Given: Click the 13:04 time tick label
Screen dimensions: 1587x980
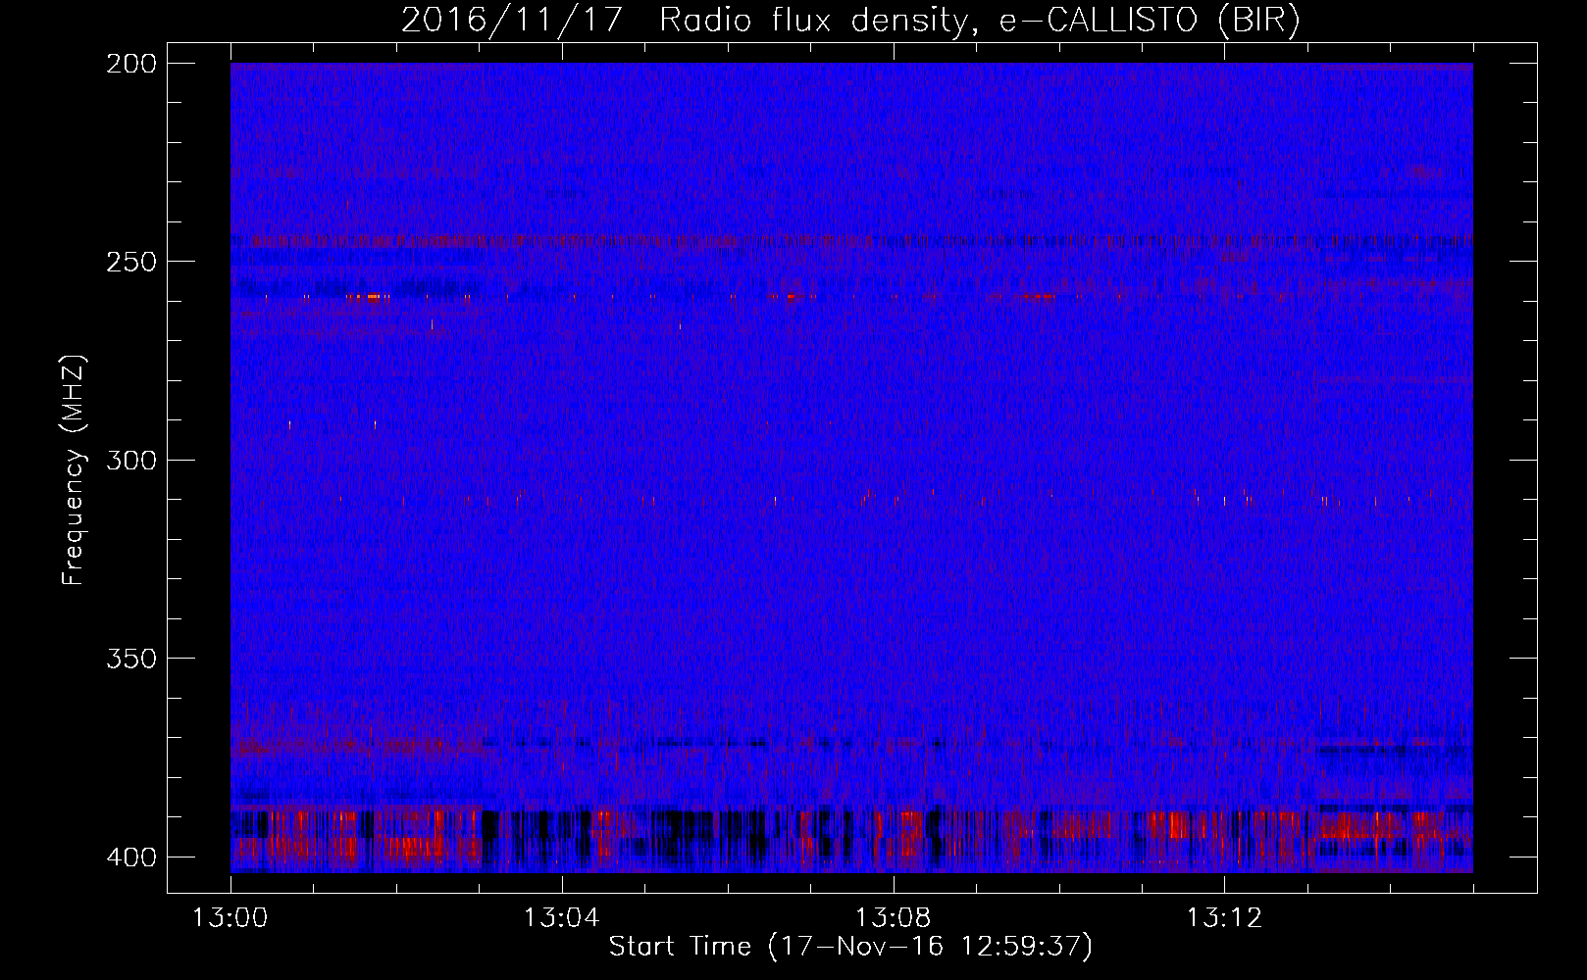Looking at the screenshot, I should (x=561, y=918).
